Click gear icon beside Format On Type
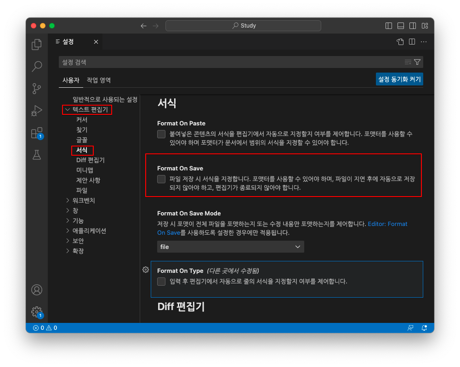Screen dimensions: 460x367 146,270
